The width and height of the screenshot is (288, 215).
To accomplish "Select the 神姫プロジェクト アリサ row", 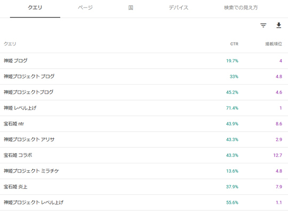I will coord(144,139).
